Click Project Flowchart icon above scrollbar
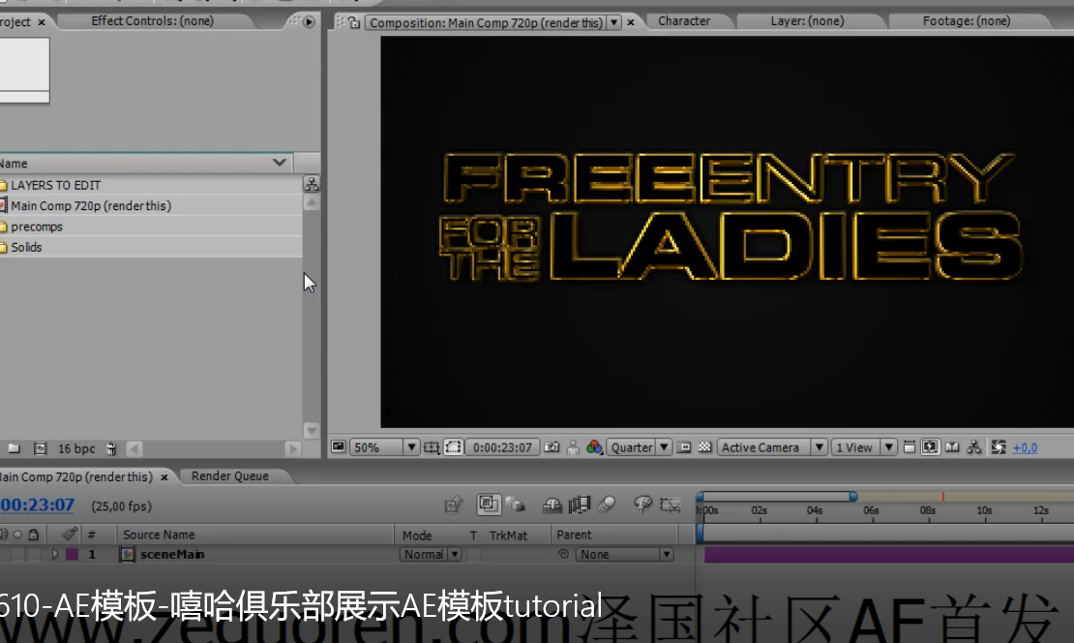Viewport: 1074px width, 643px height. tap(311, 184)
